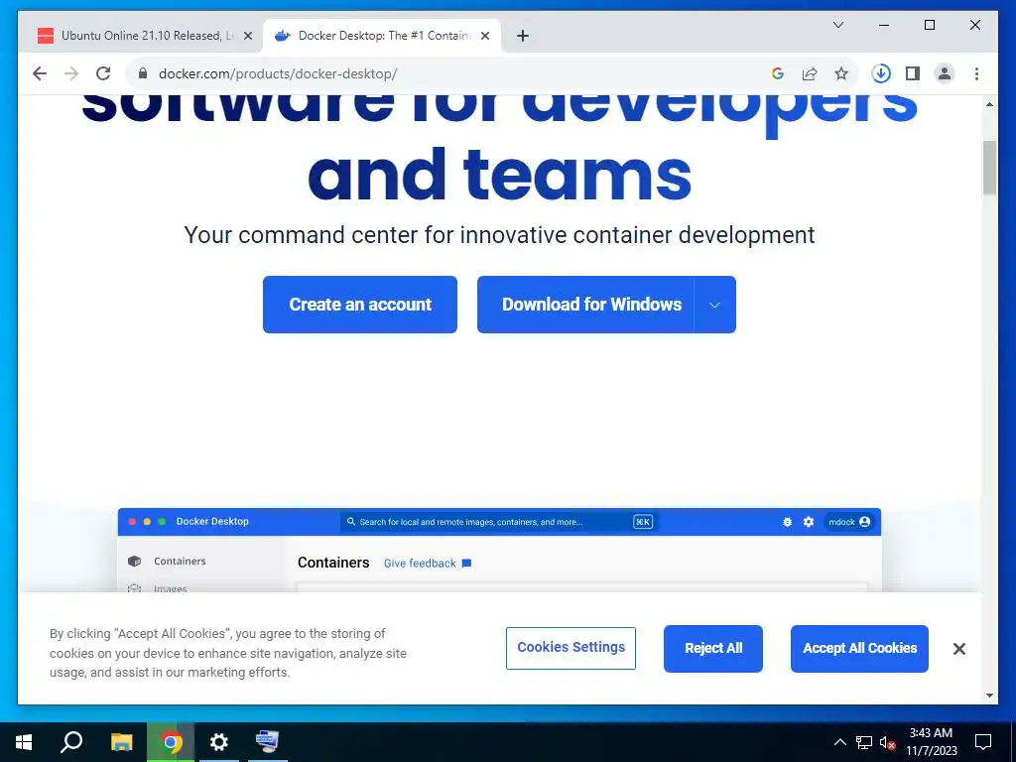Expand the download platform dropdown arrow
Image resolution: width=1016 pixels, height=762 pixels.
coord(714,305)
